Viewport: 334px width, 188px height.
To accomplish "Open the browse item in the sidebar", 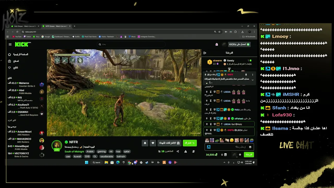I will (14, 61).
